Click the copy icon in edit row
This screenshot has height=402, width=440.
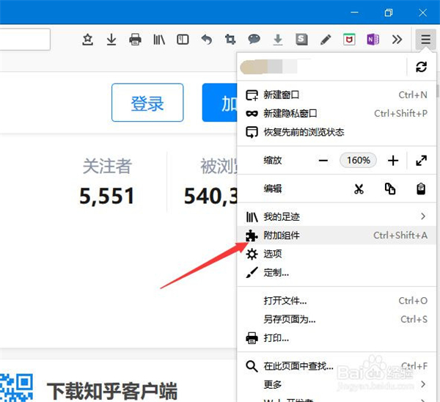390,189
